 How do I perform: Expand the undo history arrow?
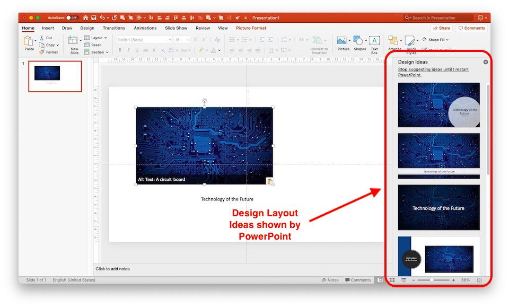pos(108,18)
